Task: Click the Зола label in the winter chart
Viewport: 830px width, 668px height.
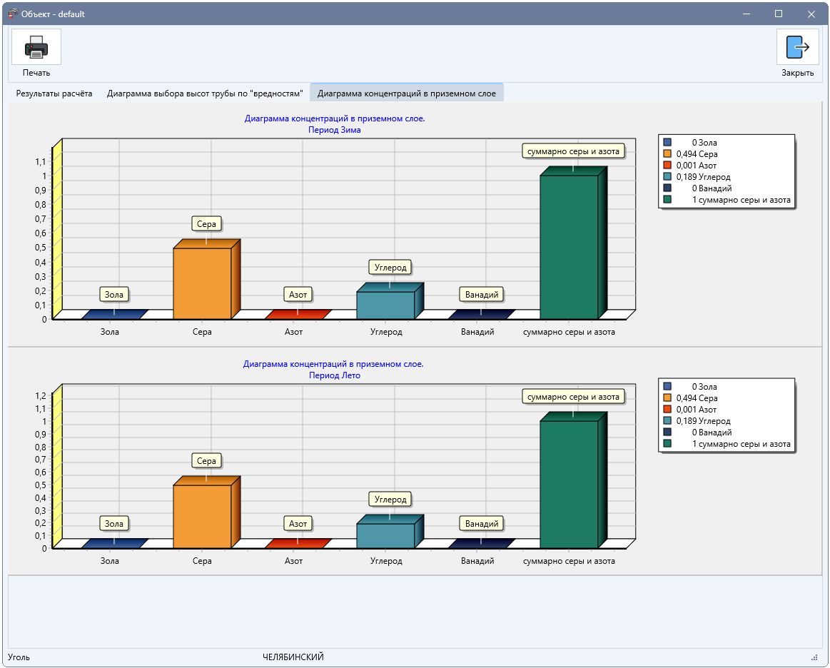Action: tap(113, 294)
